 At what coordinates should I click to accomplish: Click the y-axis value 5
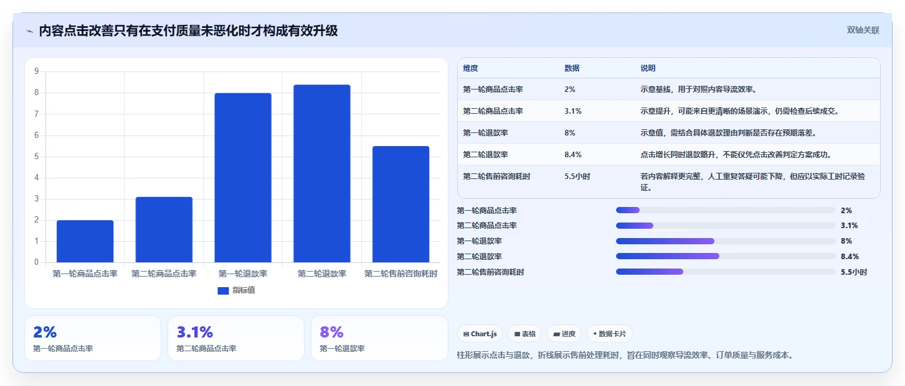click(x=37, y=157)
